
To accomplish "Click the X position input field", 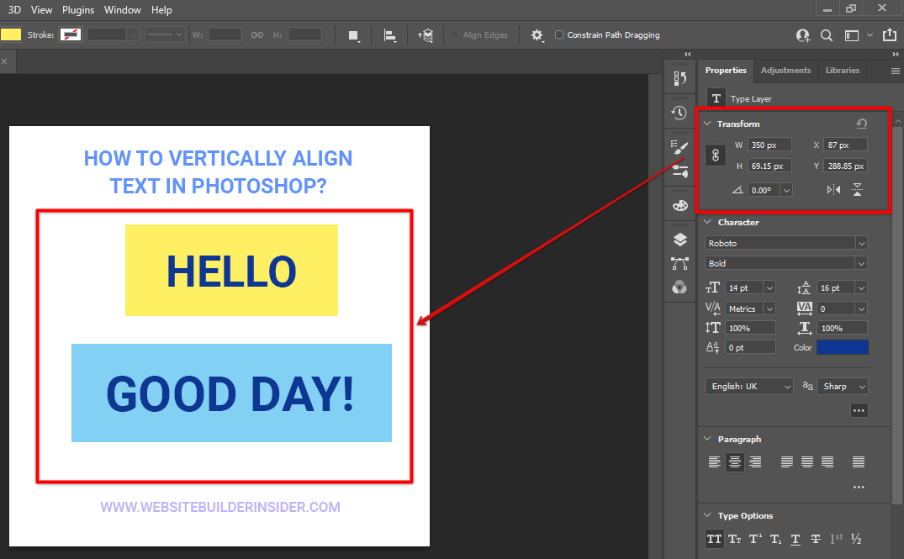I will point(845,145).
